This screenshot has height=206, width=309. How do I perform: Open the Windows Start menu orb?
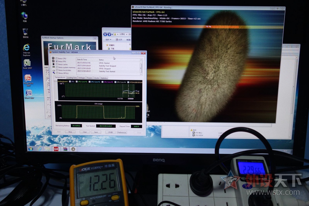[x=30, y=149]
